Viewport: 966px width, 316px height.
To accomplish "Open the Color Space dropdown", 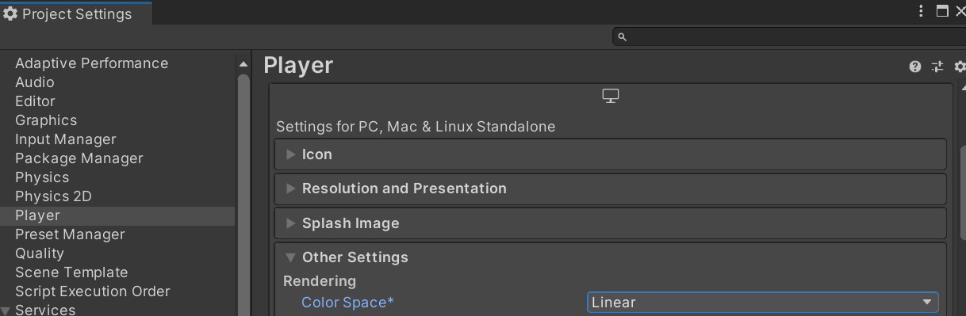I will click(762, 302).
